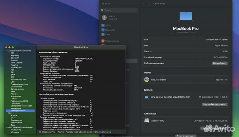Select PCI item

pyautogui.click(x=12, y=70)
